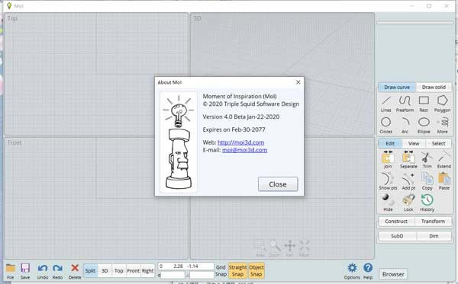Switch to Draw solid tab

click(x=434, y=87)
